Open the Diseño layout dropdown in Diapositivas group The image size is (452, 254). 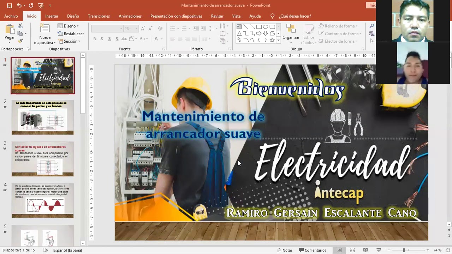click(x=68, y=26)
